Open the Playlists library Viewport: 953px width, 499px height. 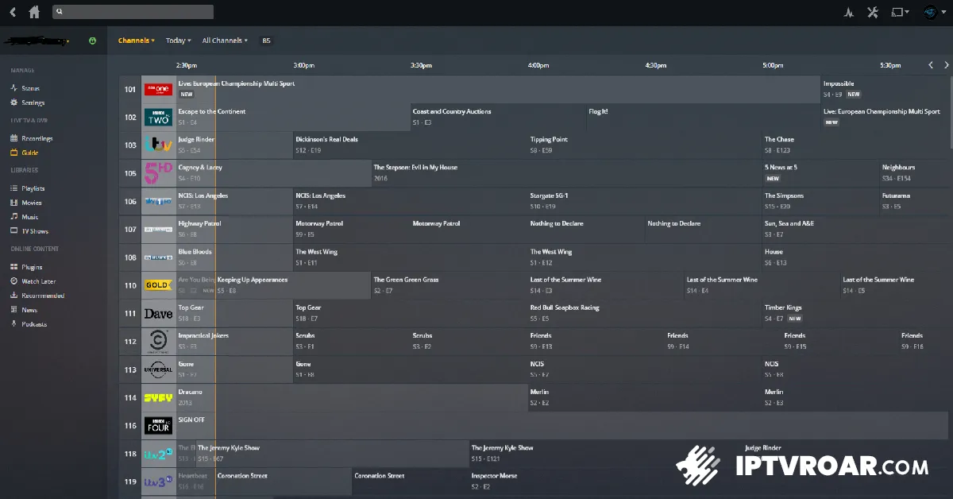(33, 188)
